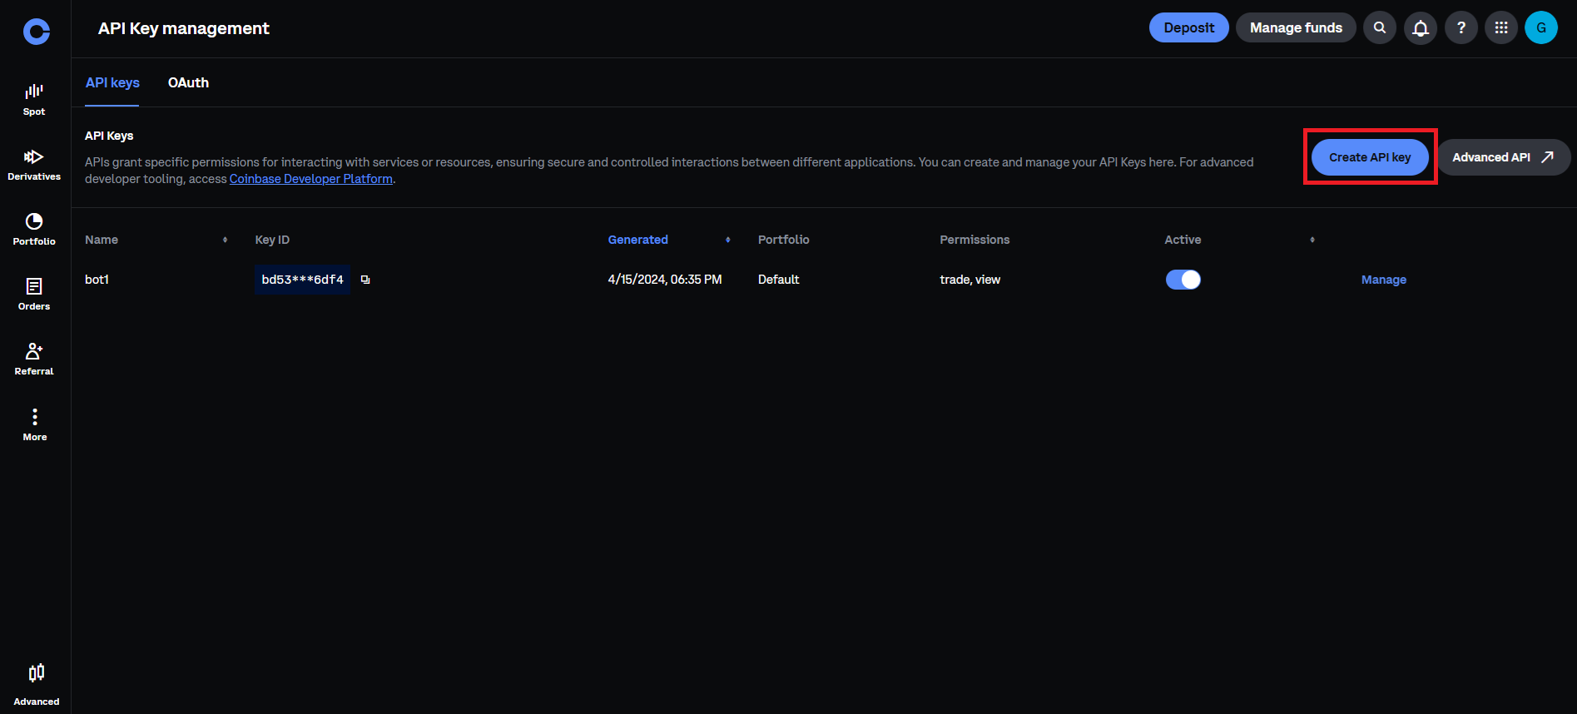Open the Spot trading section
This screenshot has width=1577, height=714.
(x=34, y=99)
